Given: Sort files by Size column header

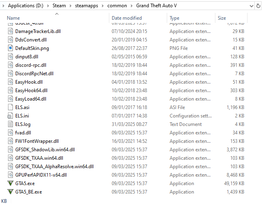Looking at the screenshot, I should pyautogui.click(x=222, y=18).
